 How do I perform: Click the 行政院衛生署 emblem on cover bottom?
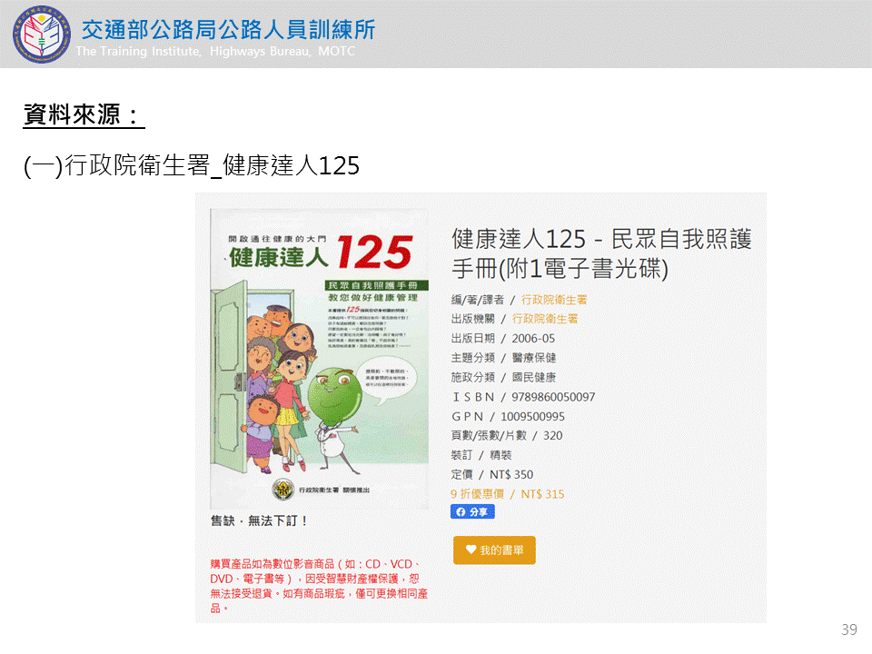(x=283, y=490)
